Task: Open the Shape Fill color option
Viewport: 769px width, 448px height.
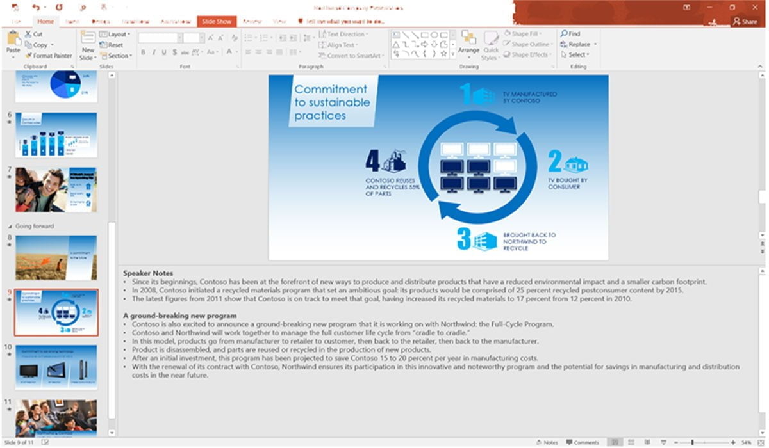Action: pyautogui.click(x=523, y=34)
